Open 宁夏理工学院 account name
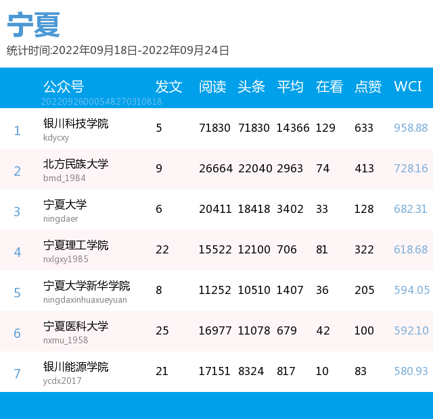The image size is (433, 419). click(x=76, y=245)
